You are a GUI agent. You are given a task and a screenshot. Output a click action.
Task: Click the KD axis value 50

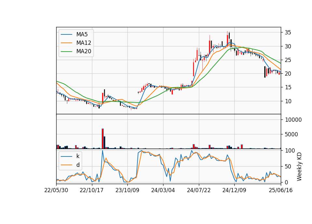(288, 167)
